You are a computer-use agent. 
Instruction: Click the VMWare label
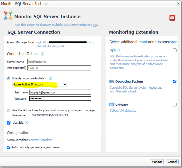pos(122,105)
